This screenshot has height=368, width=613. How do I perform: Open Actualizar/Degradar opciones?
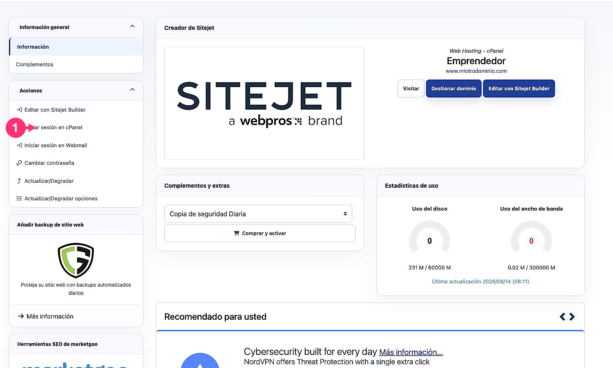tap(61, 198)
